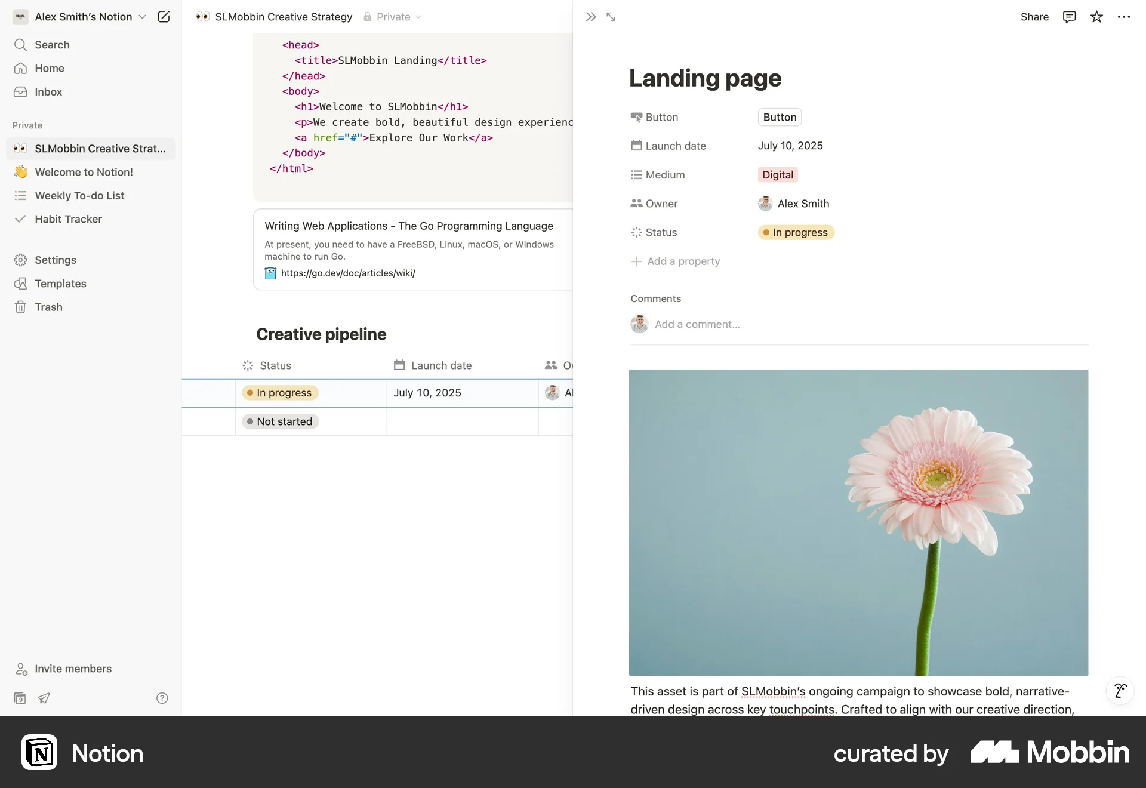Open help via the question mark icon
This screenshot has height=788, width=1146.
pyautogui.click(x=162, y=698)
